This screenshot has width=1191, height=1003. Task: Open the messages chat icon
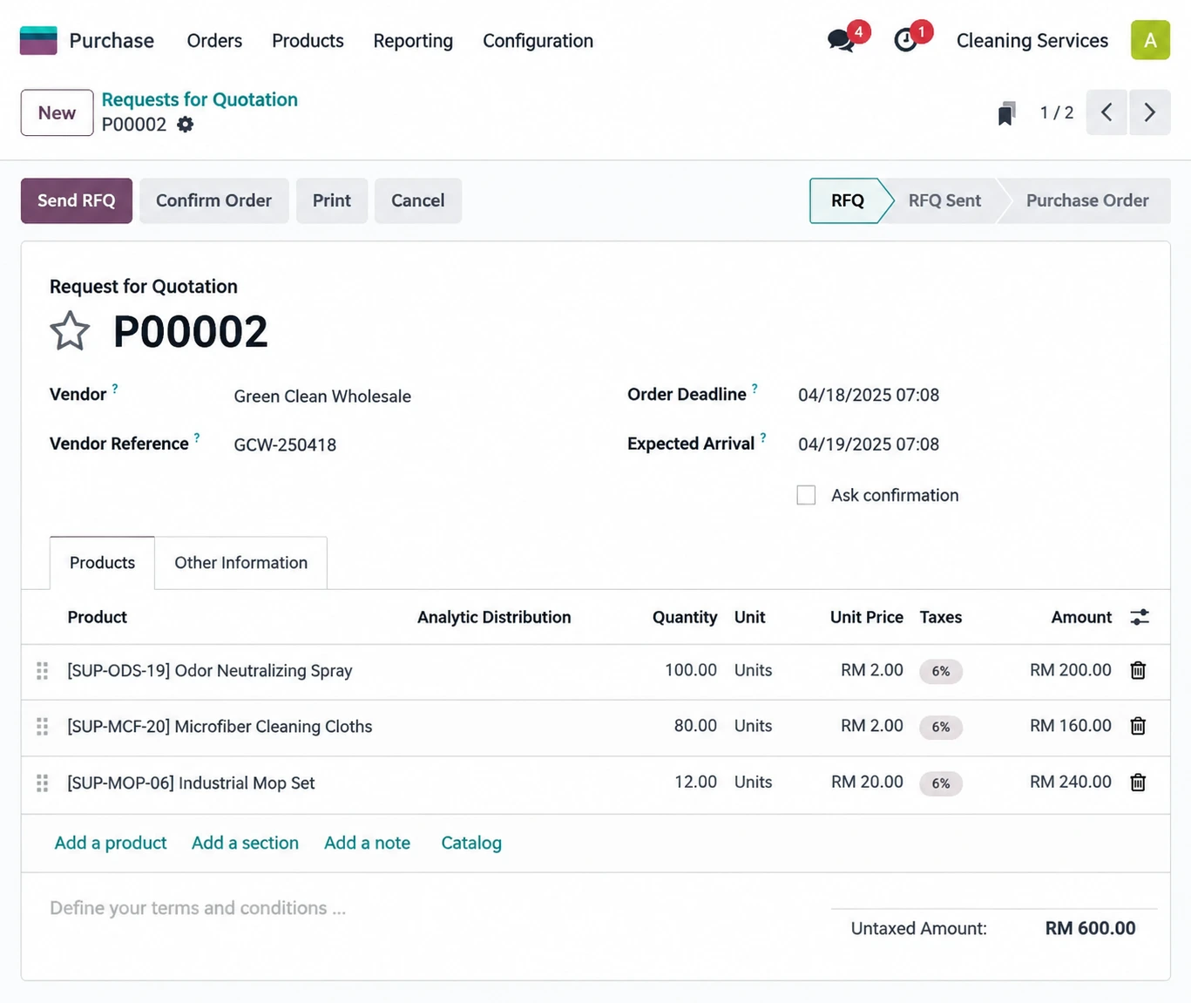click(841, 40)
